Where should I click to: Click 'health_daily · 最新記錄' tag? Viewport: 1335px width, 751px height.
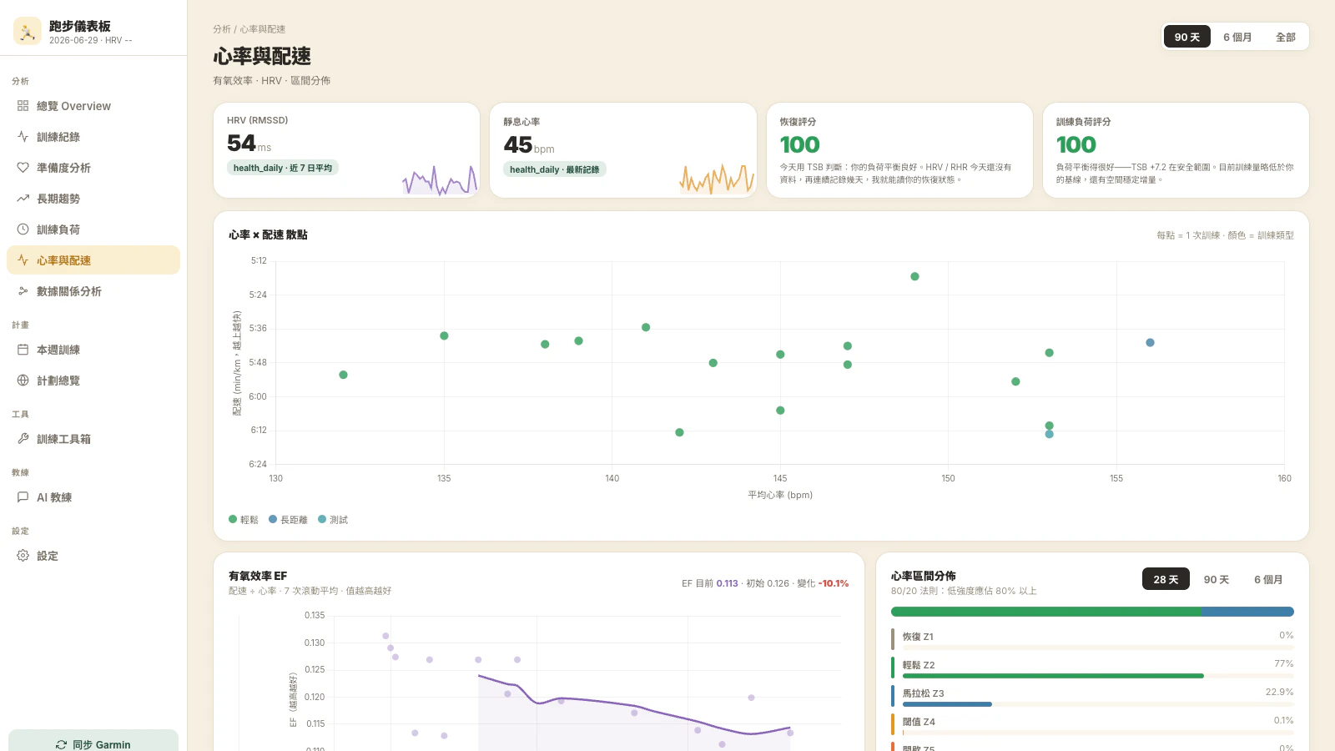[555, 169]
